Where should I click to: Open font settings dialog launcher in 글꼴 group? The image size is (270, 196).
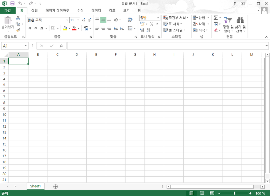tap(91, 37)
